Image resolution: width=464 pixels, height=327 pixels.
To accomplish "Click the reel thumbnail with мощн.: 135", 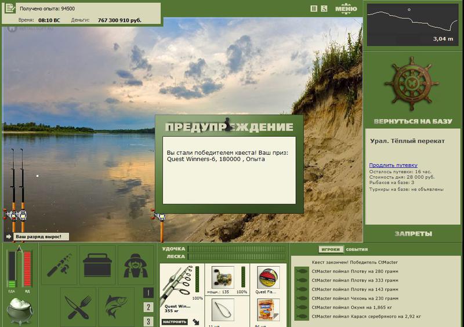I will point(223,277).
